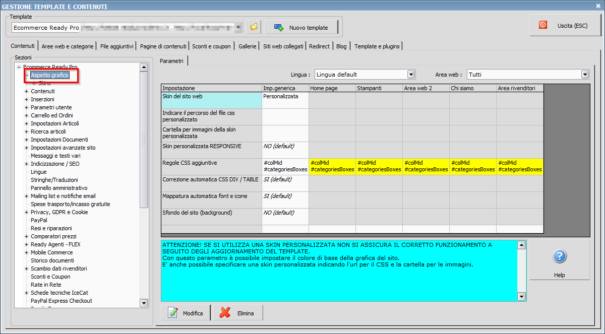Switch to Aree web e categorie tab
This screenshot has width=605, height=334.
(68, 46)
